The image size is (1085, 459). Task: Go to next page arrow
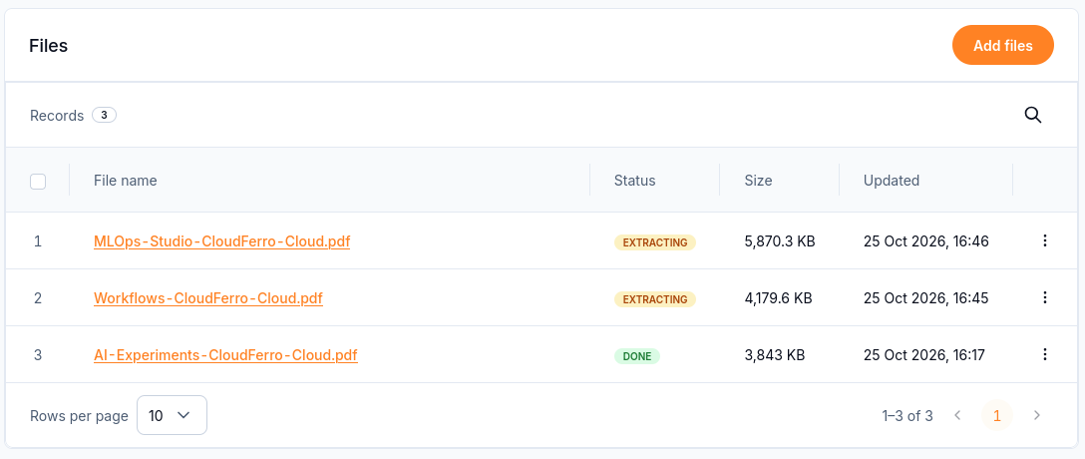coord(1036,415)
